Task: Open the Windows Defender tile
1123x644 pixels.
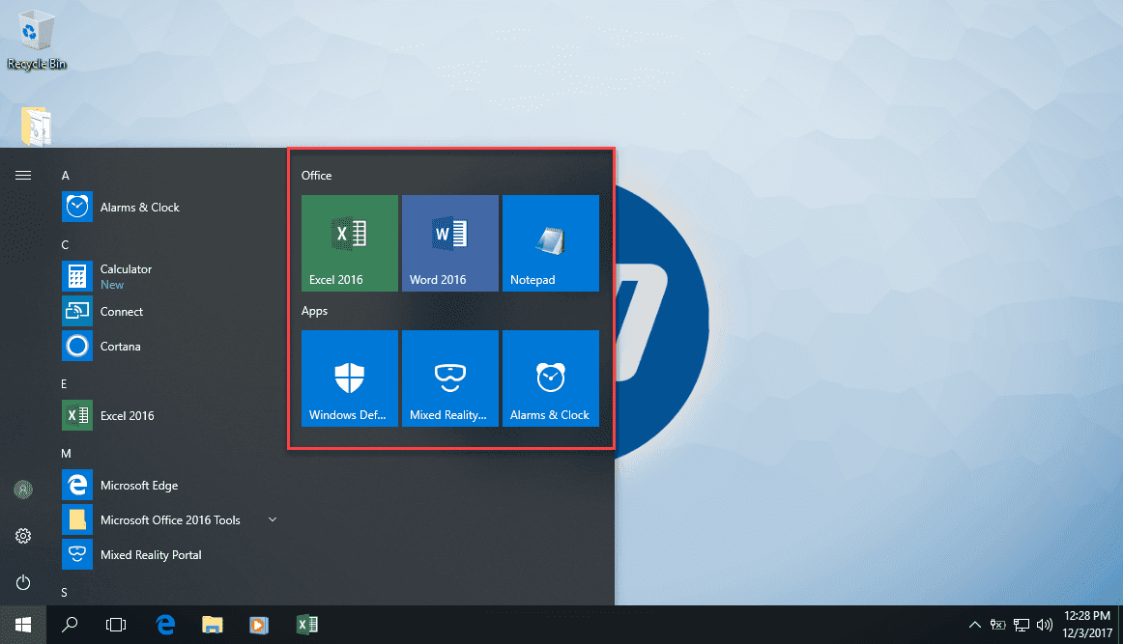Action: click(350, 378)
